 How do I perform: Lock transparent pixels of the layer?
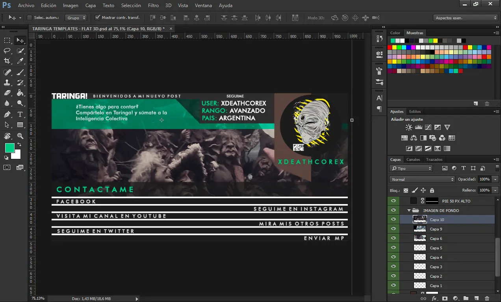[x=406, y=190]
